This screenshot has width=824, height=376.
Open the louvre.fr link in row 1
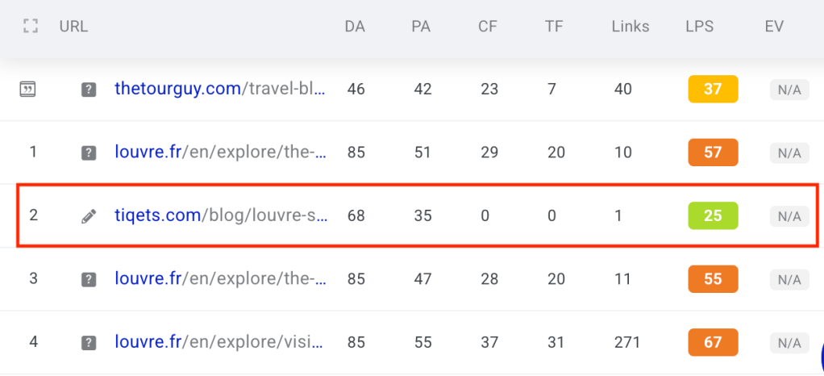tap(220, 152)
